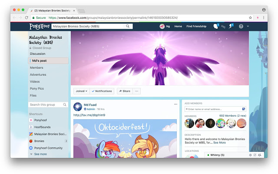The image size is (278, 174).
Task: Toggle the Notifications button
Action: click(x=102, y=91)
